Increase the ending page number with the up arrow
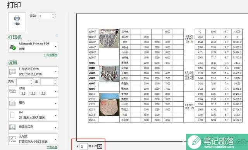 55,80
